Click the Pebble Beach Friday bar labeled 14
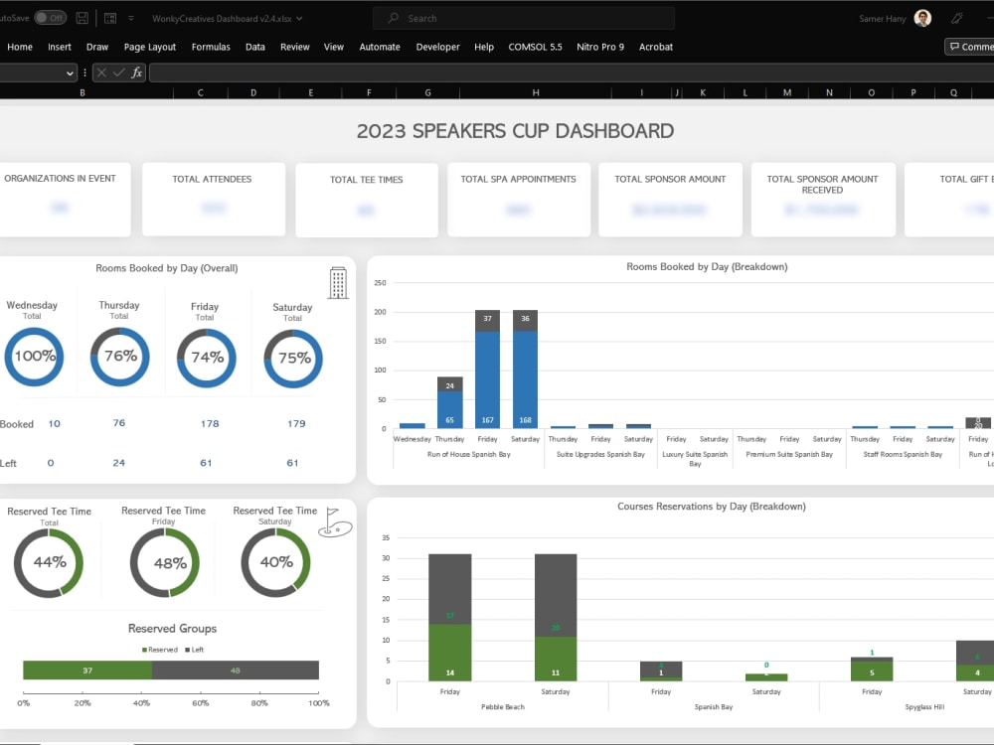Screen dimensions: 994x745 point(450,654)
